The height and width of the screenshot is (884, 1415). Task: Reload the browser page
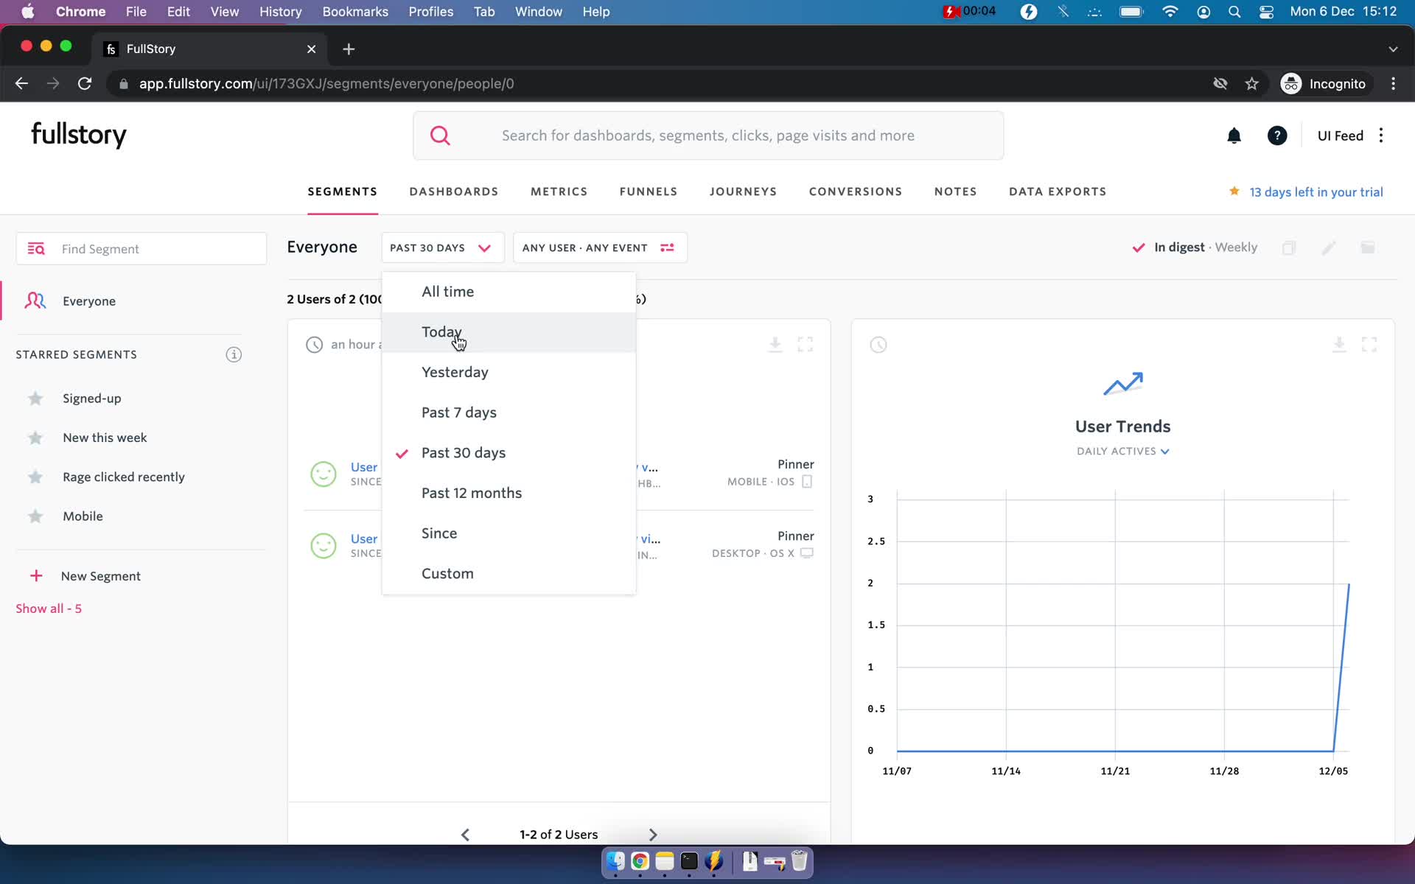[x=85, y=84]
